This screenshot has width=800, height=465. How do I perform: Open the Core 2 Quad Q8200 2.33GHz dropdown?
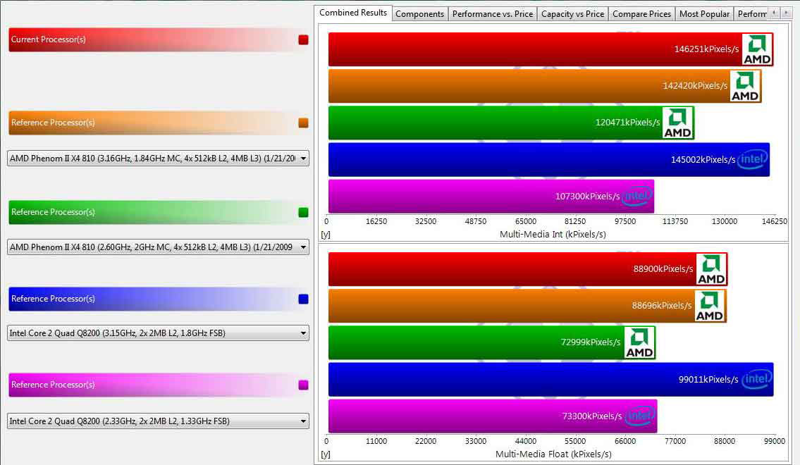click(158, 421)
